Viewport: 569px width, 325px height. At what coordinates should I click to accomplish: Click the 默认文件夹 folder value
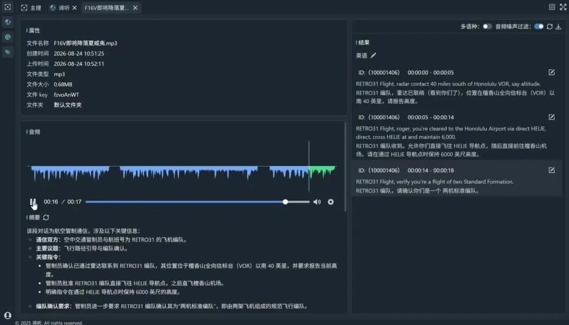coord(68,105)
